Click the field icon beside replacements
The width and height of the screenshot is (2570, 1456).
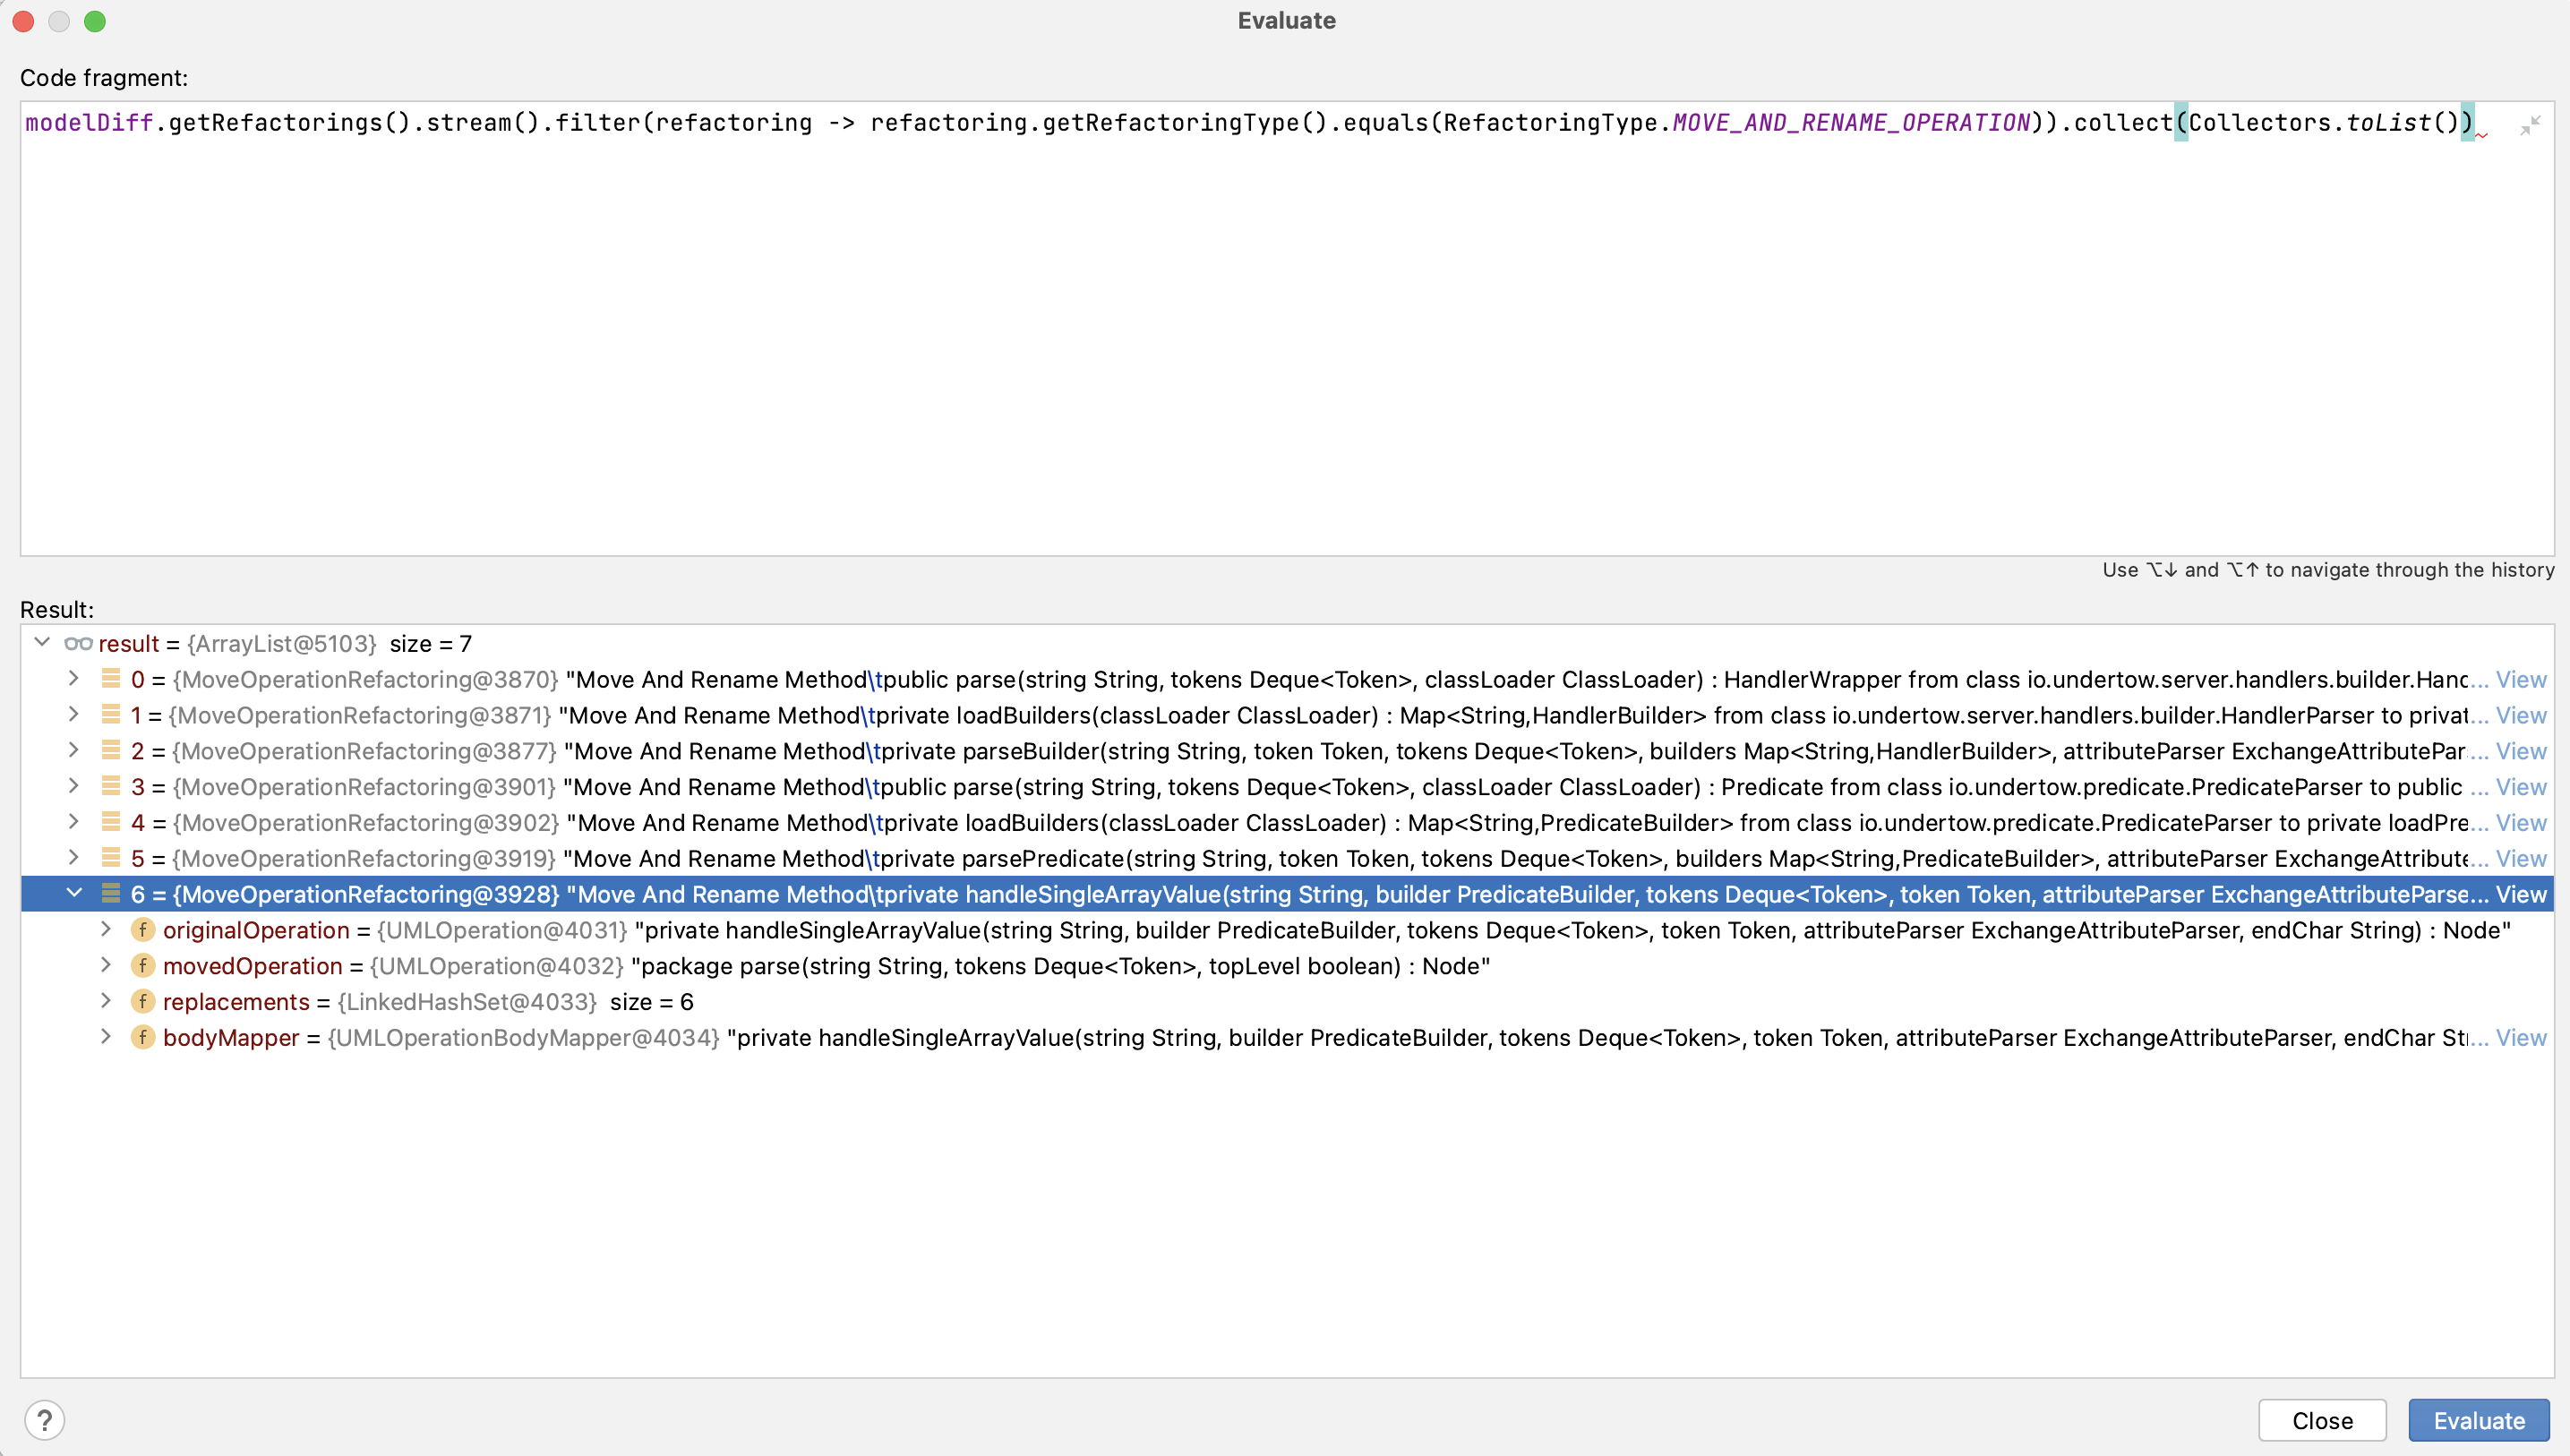click(143, 1001)
